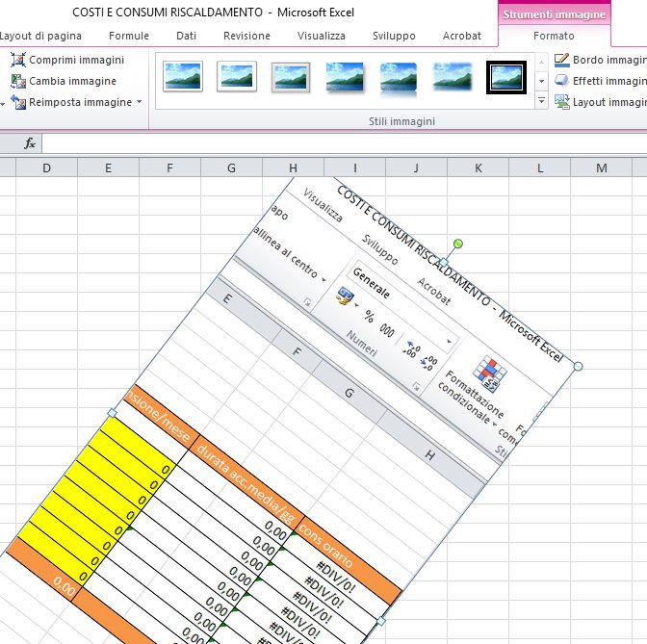
Task: Select the Formato tab under Strumenti immagine
Action: click(x=554, y=36)
